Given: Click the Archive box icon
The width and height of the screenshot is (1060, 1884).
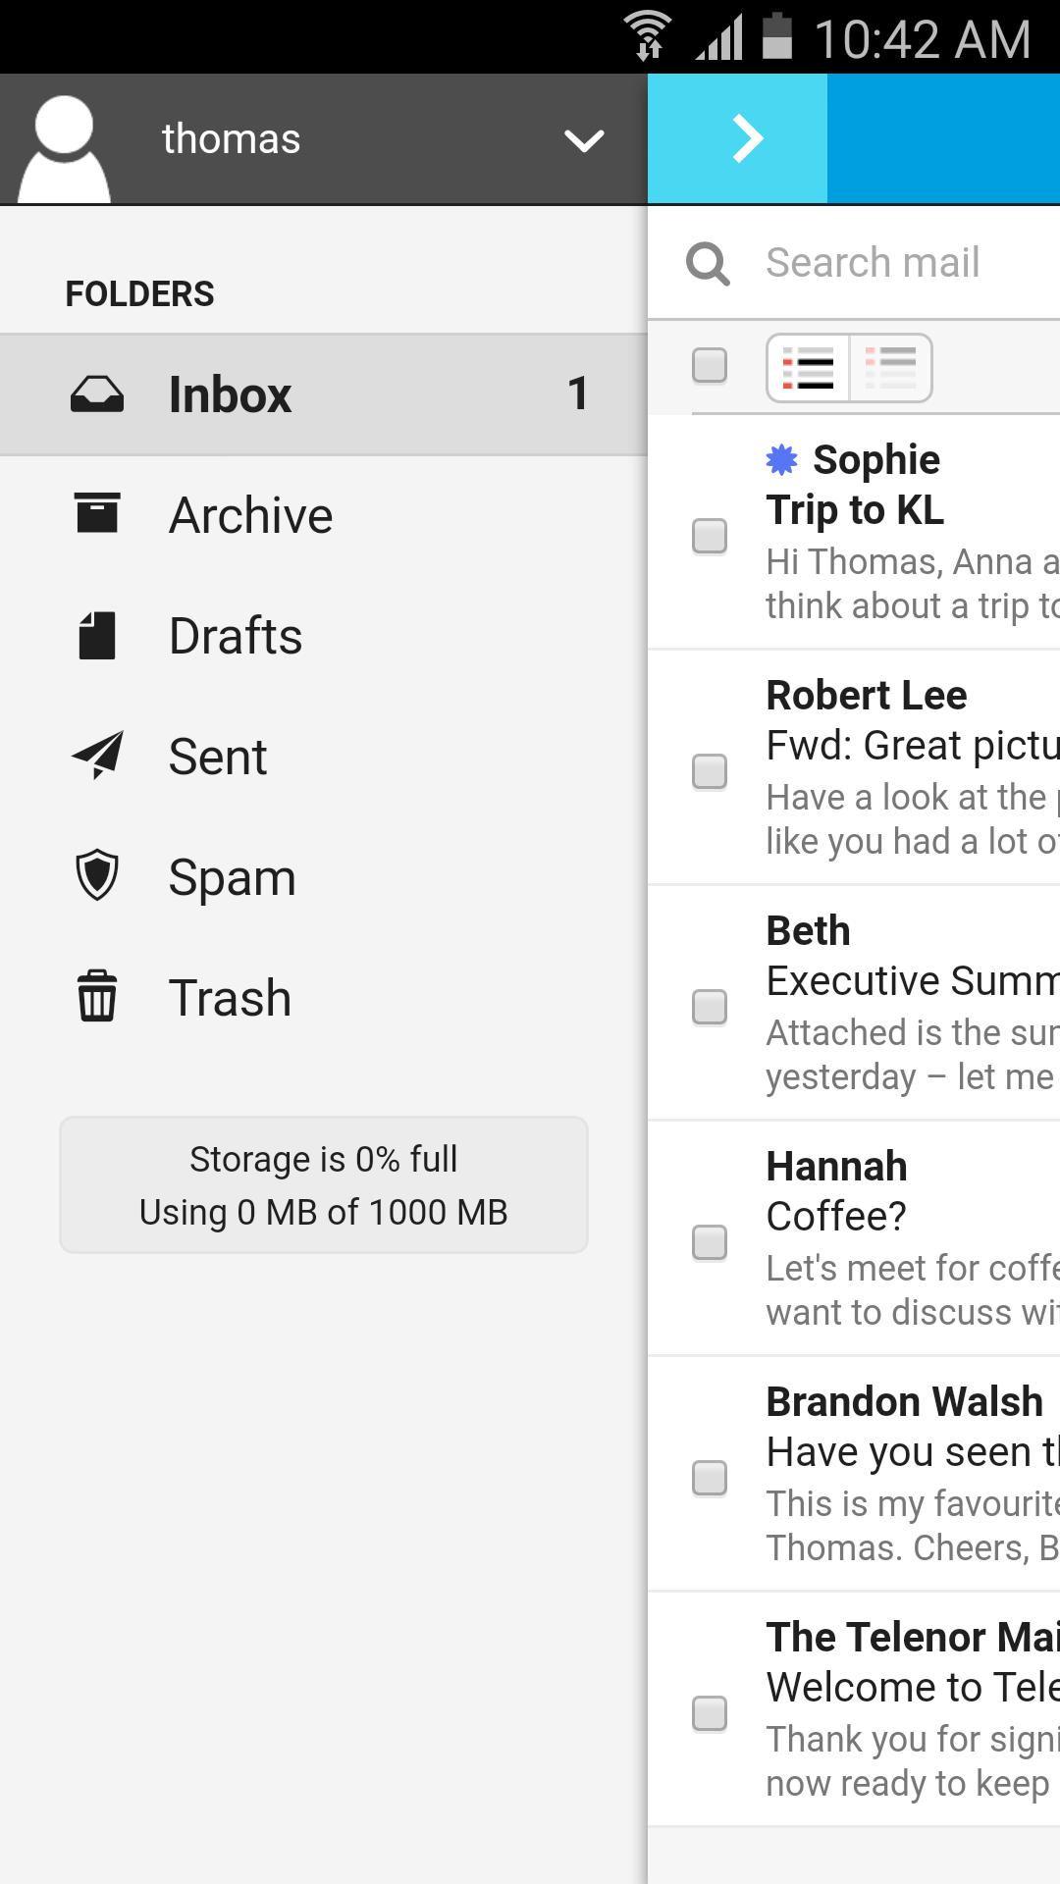Looking at the screenshot, I should click(97, 513).
